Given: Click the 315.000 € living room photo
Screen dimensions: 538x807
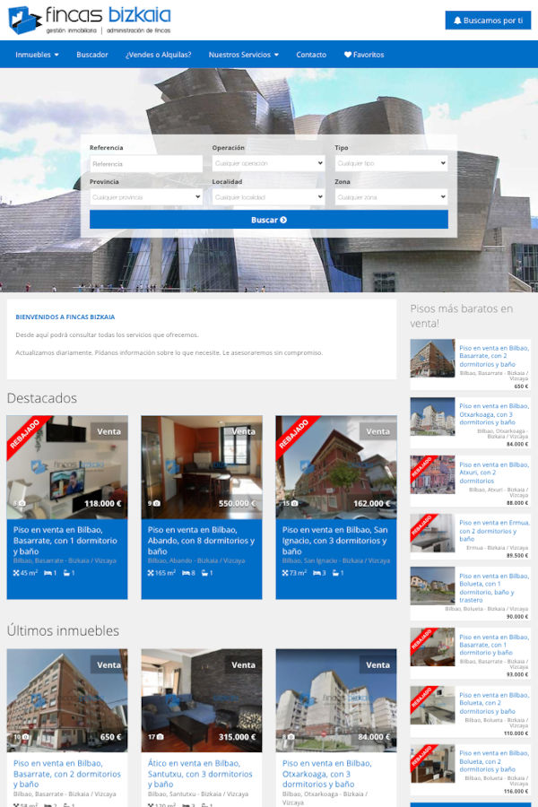Looking at the screenshot, I should pos(201,700).
